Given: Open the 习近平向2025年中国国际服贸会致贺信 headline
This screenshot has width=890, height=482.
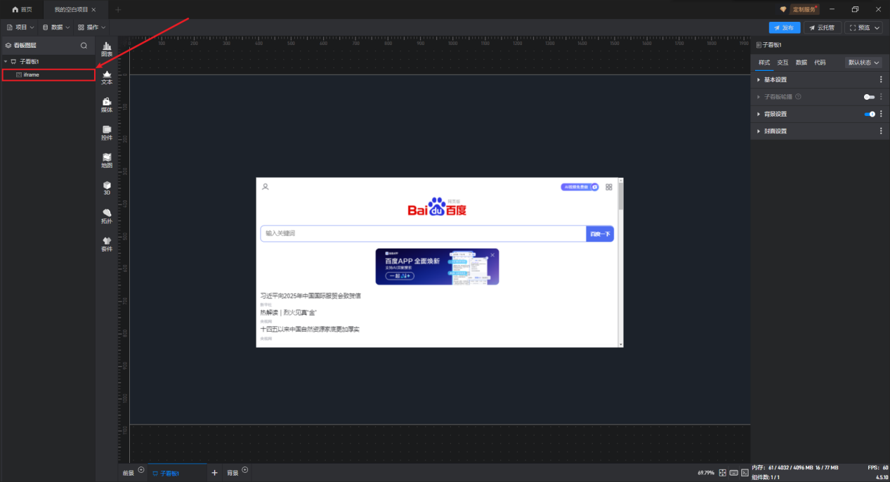Looking at the screenshot, I should (x=310, y=296).
